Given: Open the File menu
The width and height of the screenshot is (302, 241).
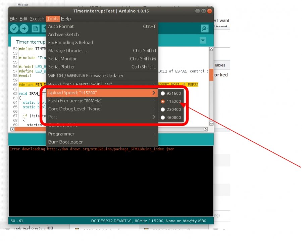Looking at the screenshot, I should click(13, 19).
